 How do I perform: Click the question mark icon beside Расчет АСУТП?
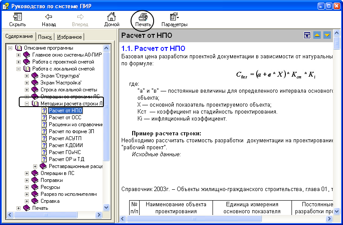coord(44,138)
